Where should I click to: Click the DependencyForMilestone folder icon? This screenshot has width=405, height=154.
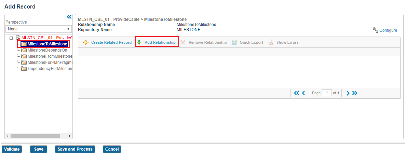point(24,68)
